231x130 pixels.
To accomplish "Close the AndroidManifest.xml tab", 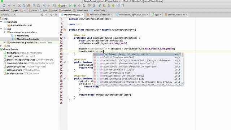I will coord(112,14).
